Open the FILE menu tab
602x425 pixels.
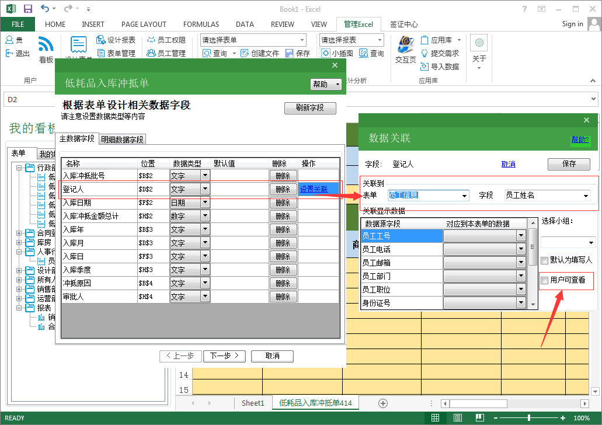pyautogui.click(x=18, y=24)
